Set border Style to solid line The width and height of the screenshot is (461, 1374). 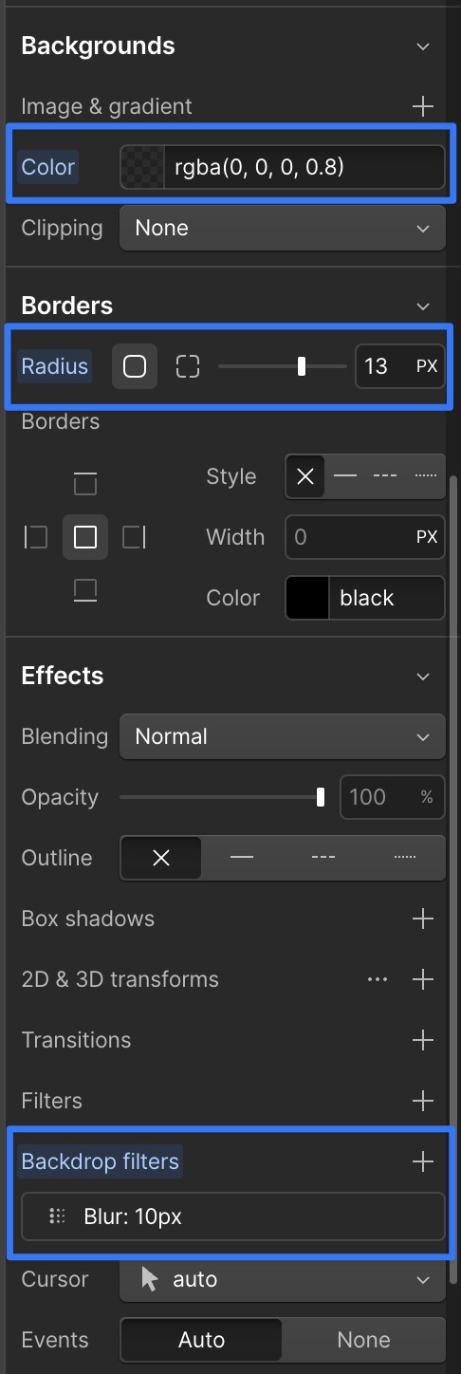tap(345, 476)
